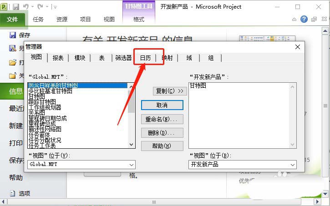The height and width of the screenshot is (206, 330).
Task: Switch to the 组 tab in 管理器
Action: (x=211, y=58)
